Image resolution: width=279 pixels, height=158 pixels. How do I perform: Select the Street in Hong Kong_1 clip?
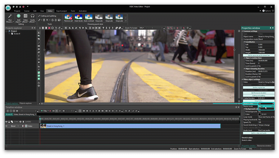[130, 126]
